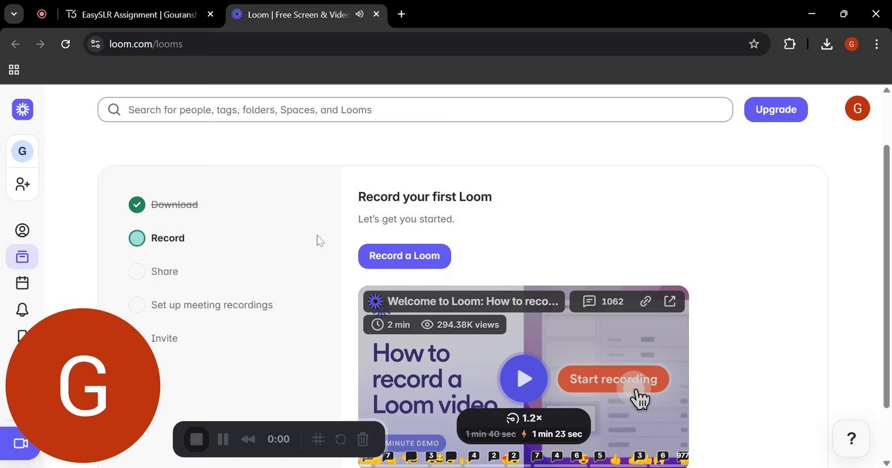Click the 294.38K views label
892x468 pixels.
point(460,324)
